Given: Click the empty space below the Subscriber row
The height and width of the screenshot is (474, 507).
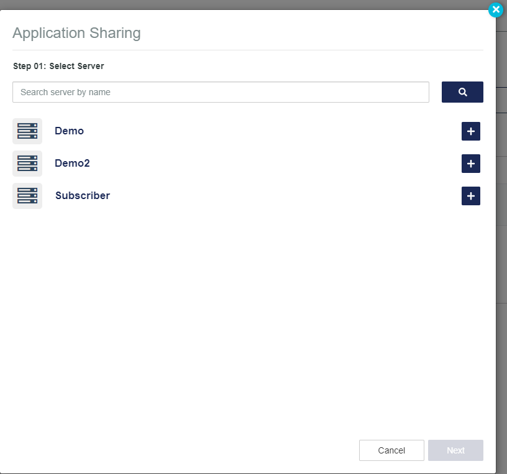Looking at the screenshot, I should pos(249,311).
